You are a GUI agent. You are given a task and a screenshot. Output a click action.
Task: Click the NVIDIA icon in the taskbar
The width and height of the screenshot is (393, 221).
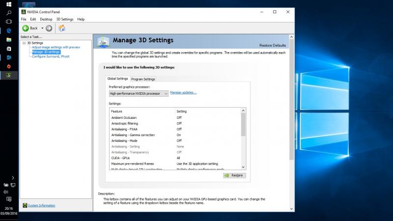tap(9, 75)
